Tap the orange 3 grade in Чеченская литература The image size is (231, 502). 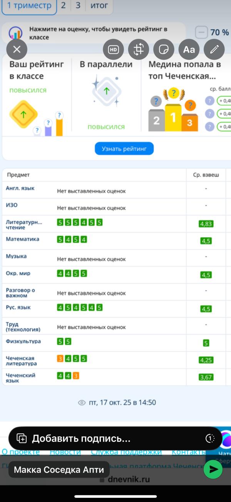point(60,359)
